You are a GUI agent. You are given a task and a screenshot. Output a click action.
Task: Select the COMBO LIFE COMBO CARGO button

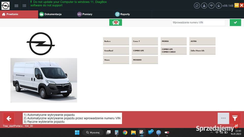pos(174,51)
